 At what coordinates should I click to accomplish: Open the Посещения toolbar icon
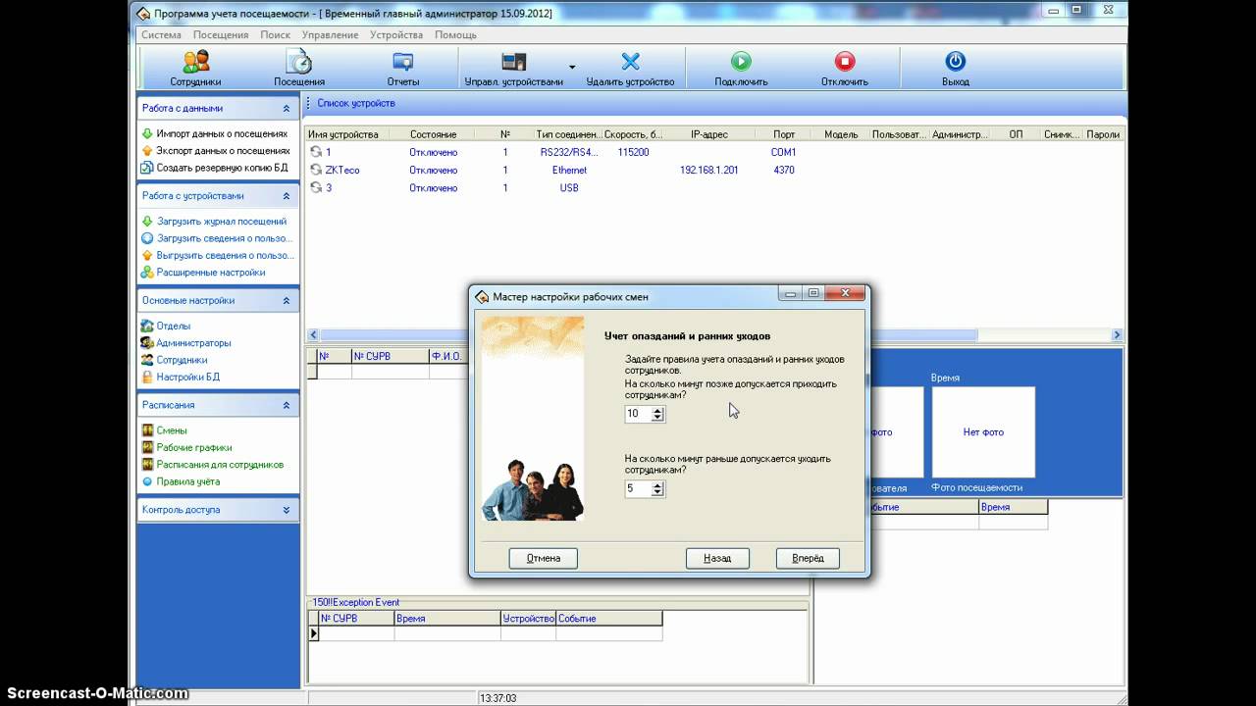point(299,62)
